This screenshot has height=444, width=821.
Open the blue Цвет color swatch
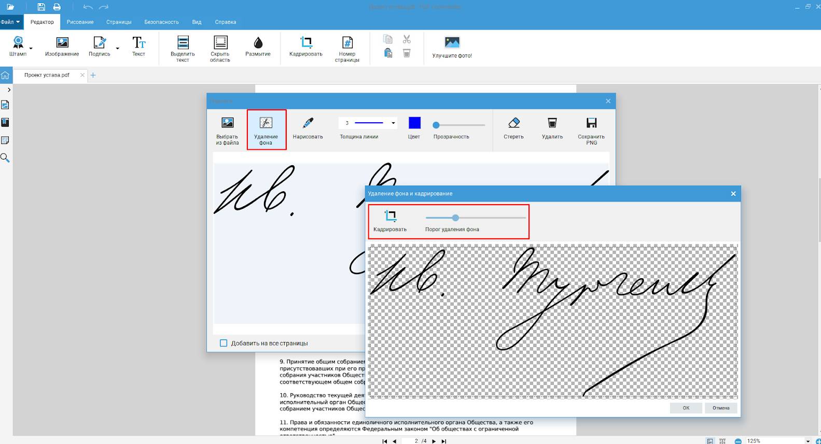[414, 123]
